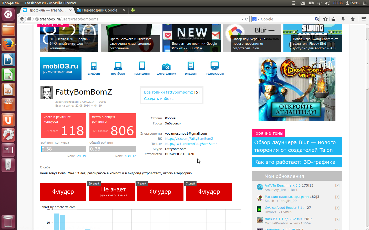This screenshot has width=369, height=230.
Task: Open the vk.com/FattyBomBomZ link
Action: (189, 139)
